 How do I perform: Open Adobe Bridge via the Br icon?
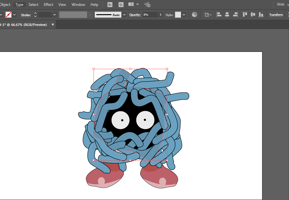pos(110,5)
